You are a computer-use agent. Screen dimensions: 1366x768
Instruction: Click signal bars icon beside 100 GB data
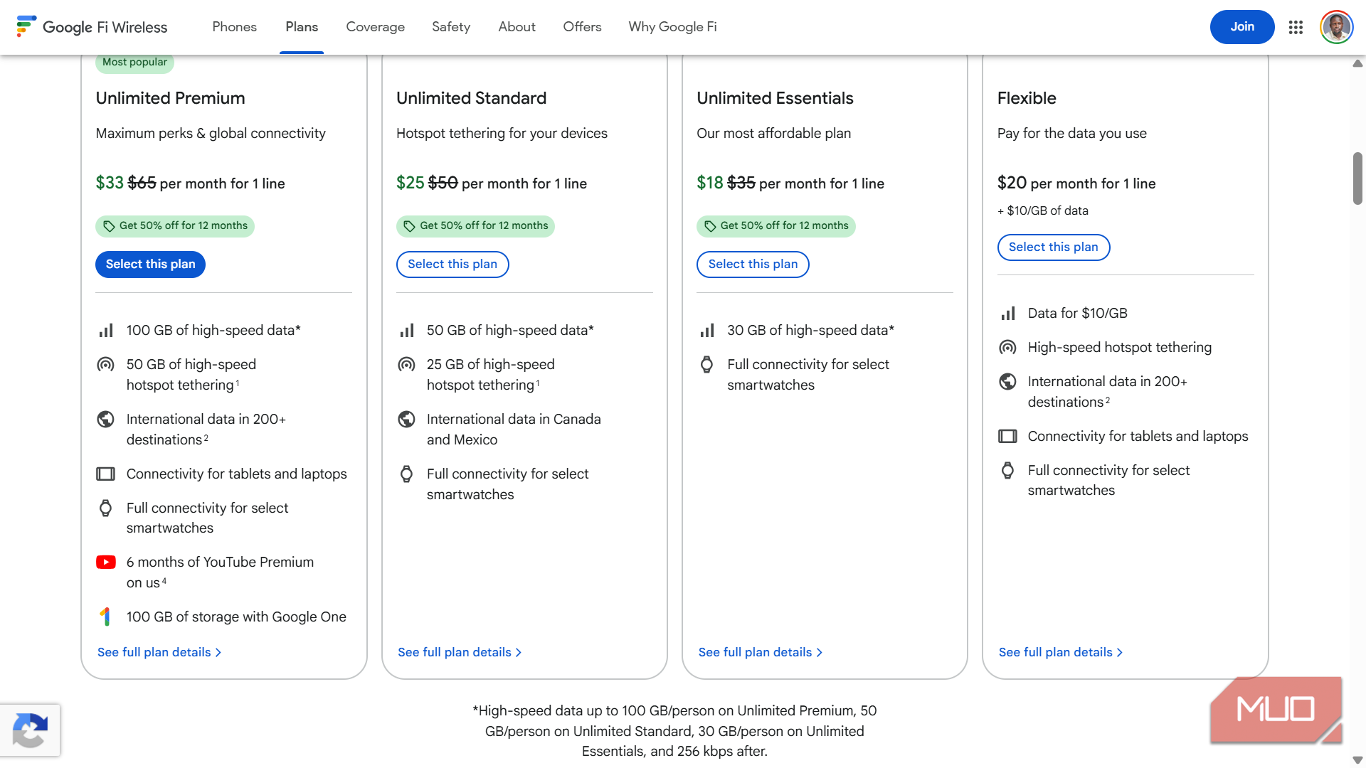click(106, 331)
